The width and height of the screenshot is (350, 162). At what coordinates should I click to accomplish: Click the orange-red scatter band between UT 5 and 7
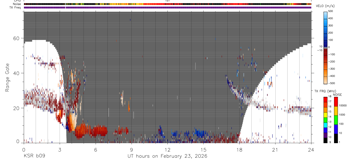coord(91,131)
